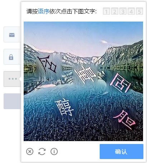Select the character 醇 in the image
This screenshot has height=163, width=147.
tap(65, 107)
